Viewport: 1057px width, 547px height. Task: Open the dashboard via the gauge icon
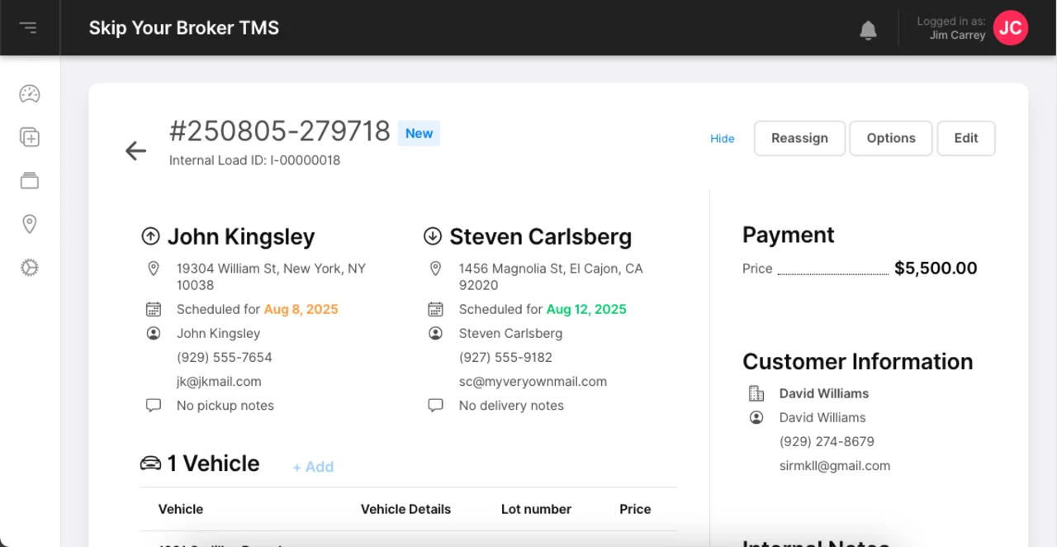pos(30,94)
